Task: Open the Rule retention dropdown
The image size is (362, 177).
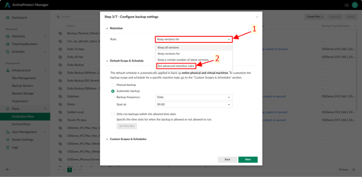Action: pos(194,39)
